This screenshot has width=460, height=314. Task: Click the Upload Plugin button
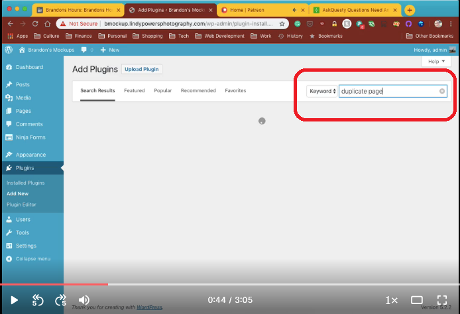[142, 69]
